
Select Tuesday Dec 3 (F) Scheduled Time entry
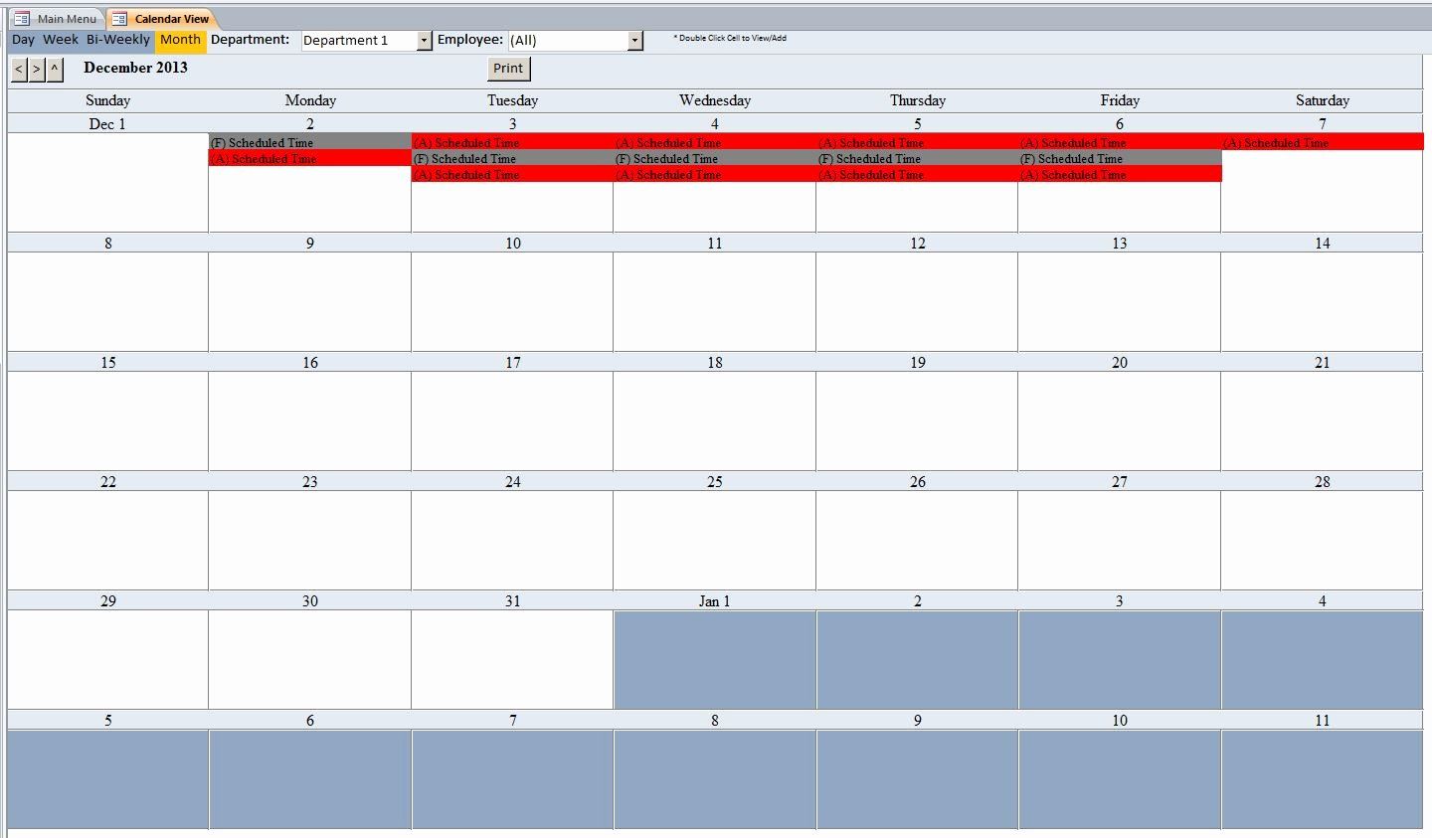pyautogui.click(x=512, y=158)
